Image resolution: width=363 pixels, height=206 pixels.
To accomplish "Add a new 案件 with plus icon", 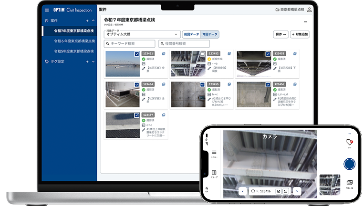I will [87, 21].
